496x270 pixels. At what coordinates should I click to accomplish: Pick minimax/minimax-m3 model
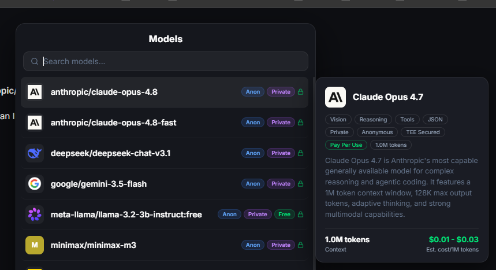click(x=165, y=245)
